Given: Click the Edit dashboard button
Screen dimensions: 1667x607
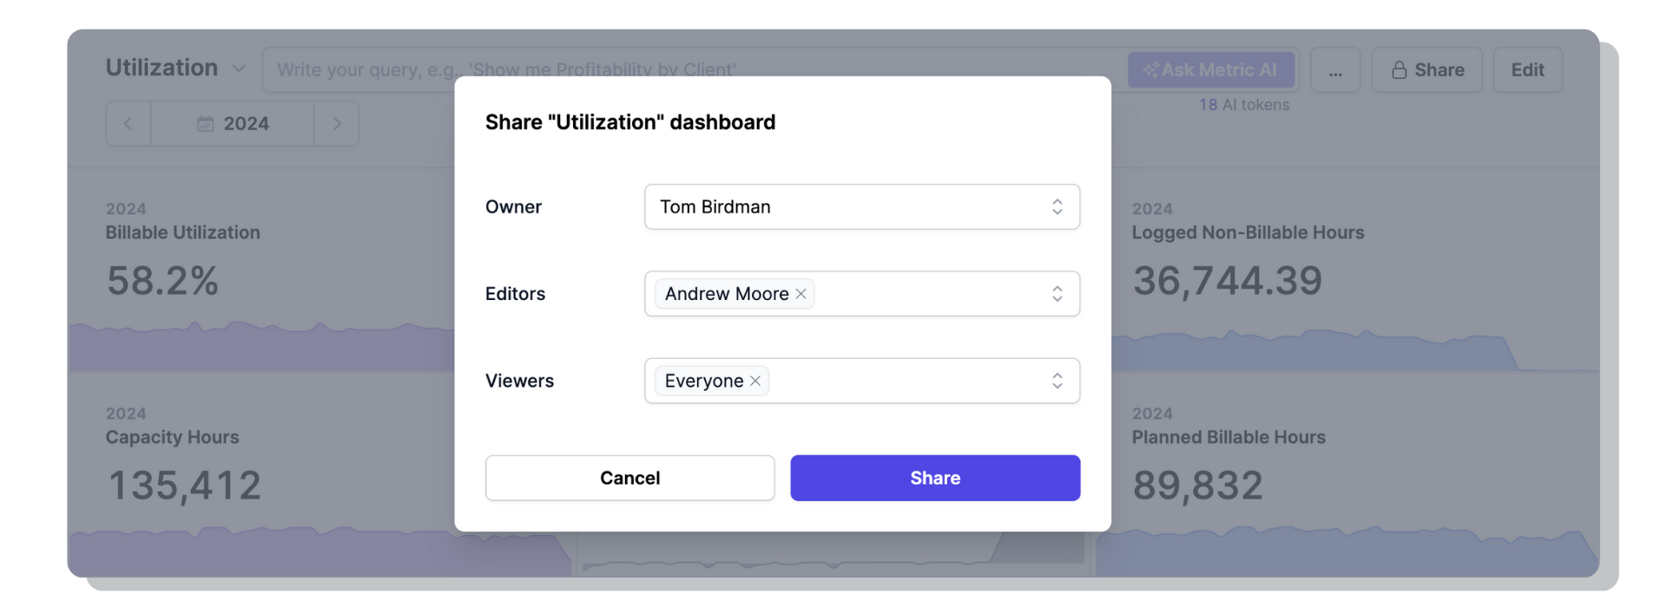Looking at the screenshot, I should [x=1527, y=70].
